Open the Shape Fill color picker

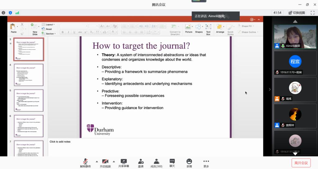point(247,26)
